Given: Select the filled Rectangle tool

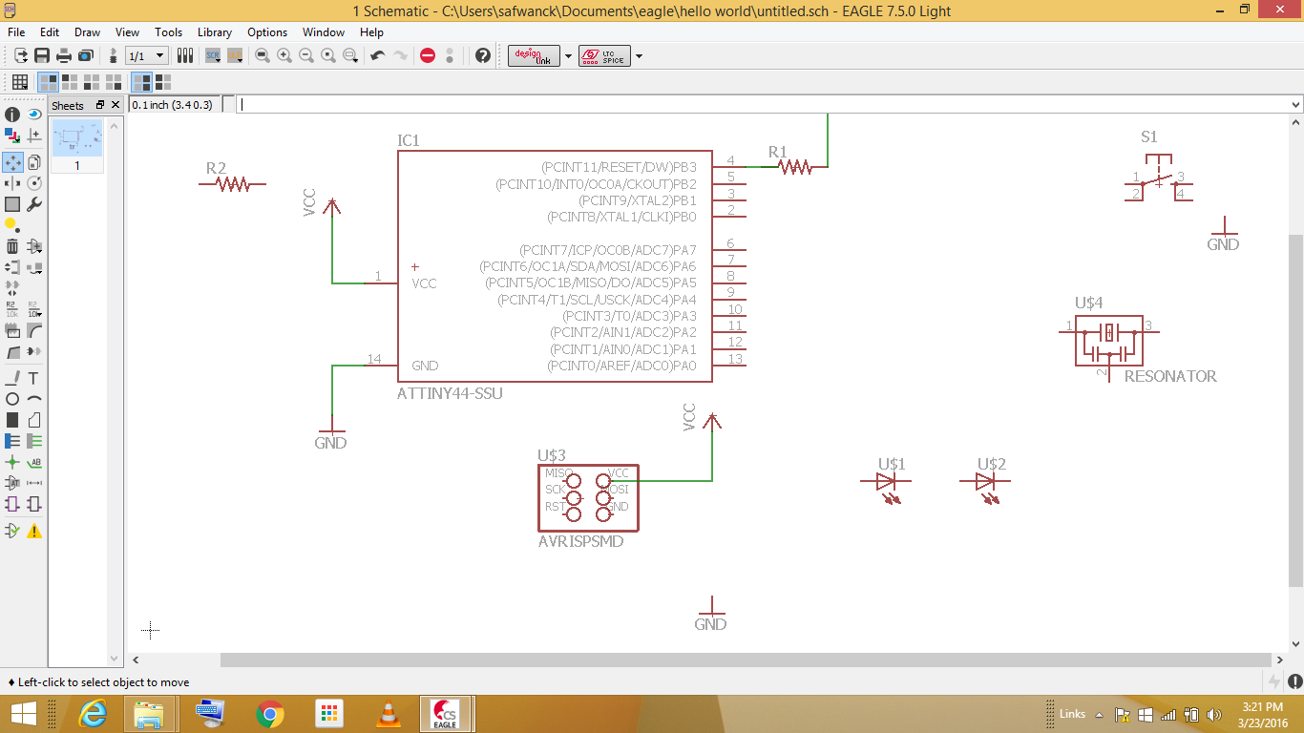Looking at the screenshot, I should click(12, 420).
